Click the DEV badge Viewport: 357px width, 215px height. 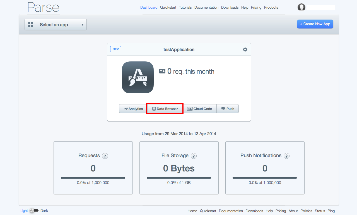click(x=116, y=49)
